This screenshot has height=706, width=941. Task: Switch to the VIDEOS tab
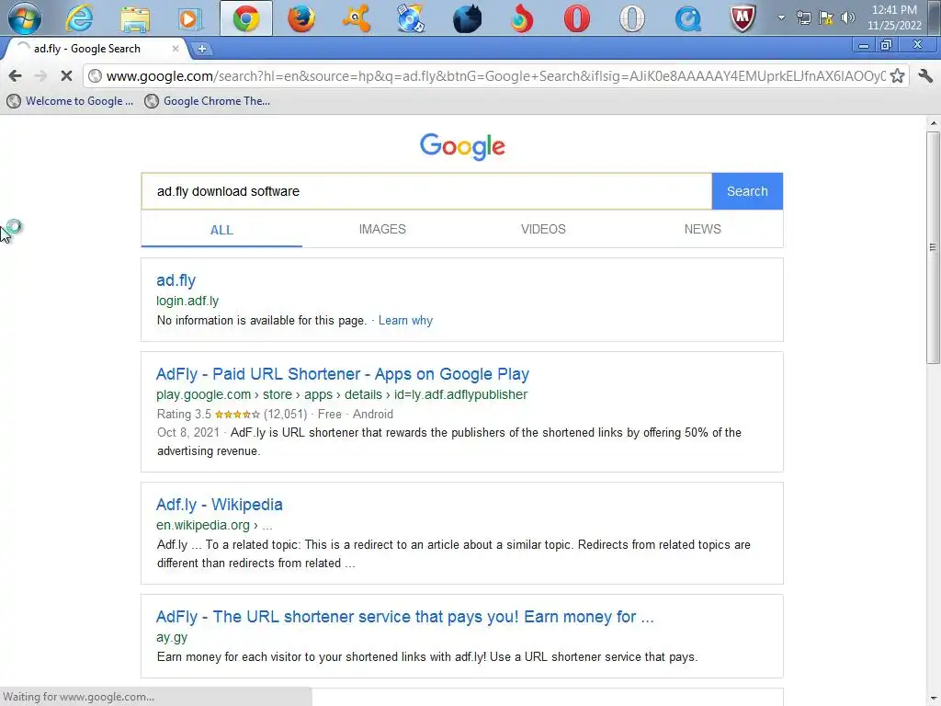click(543, 229)
